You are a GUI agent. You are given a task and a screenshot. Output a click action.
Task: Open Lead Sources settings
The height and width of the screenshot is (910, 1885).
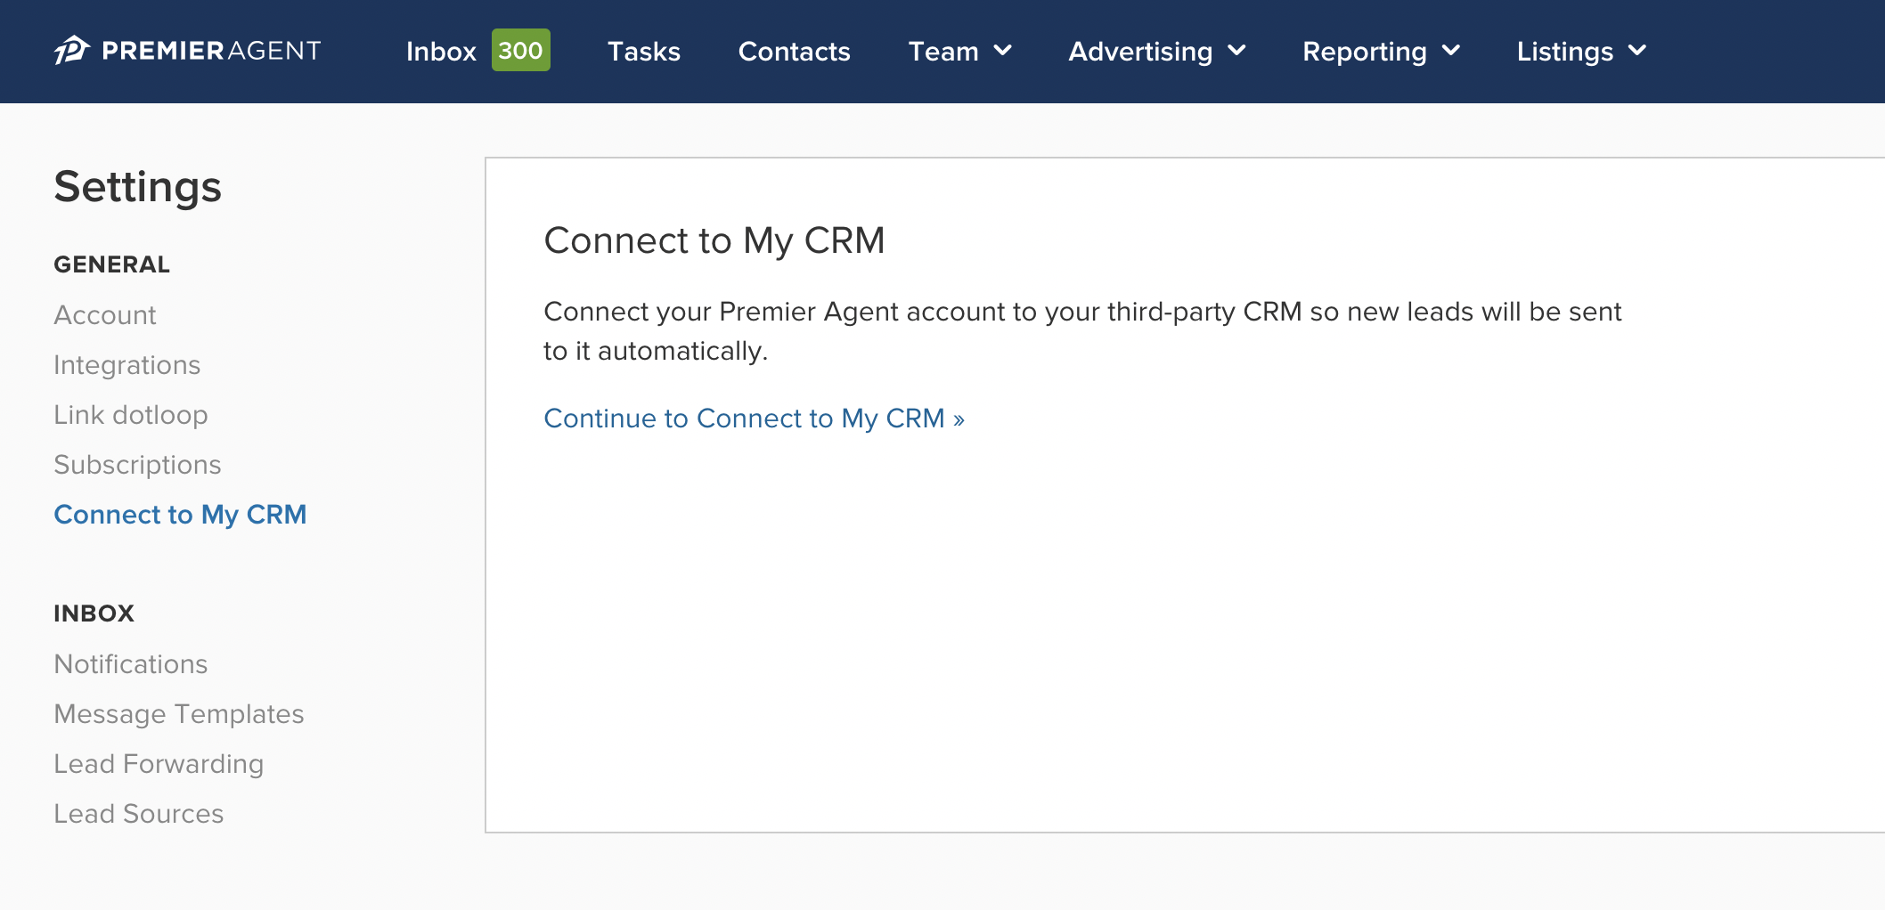[x=139, y=814]
